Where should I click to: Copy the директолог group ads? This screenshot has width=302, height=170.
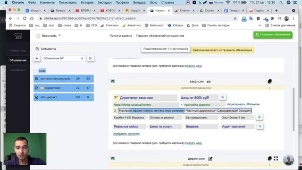pos(269,159)
